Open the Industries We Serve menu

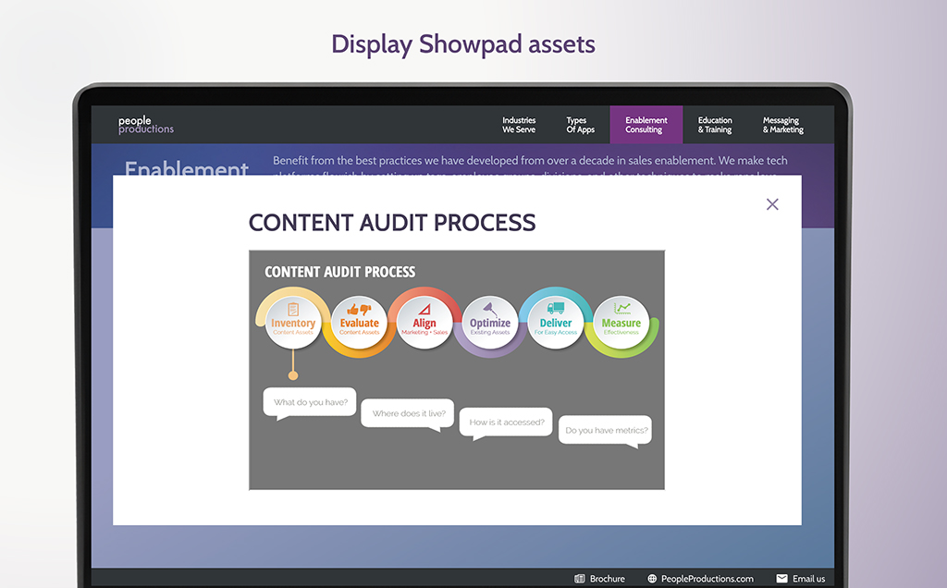tap(519, 125)
